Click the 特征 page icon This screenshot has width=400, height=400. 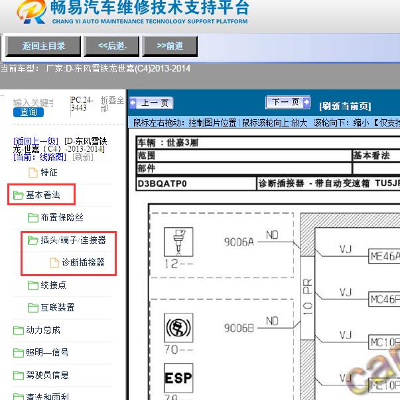point(33,173)
